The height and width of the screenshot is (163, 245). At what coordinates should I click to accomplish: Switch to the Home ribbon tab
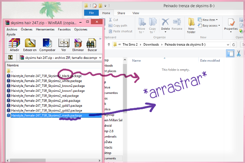pyautogui.click(x=106, y=13)
